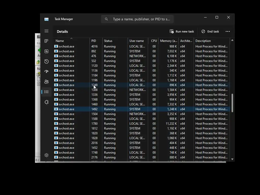This screenshot has height=195, width=260.
Task: Click the Task Manager app icon in title bar
Action: [46, 19]
